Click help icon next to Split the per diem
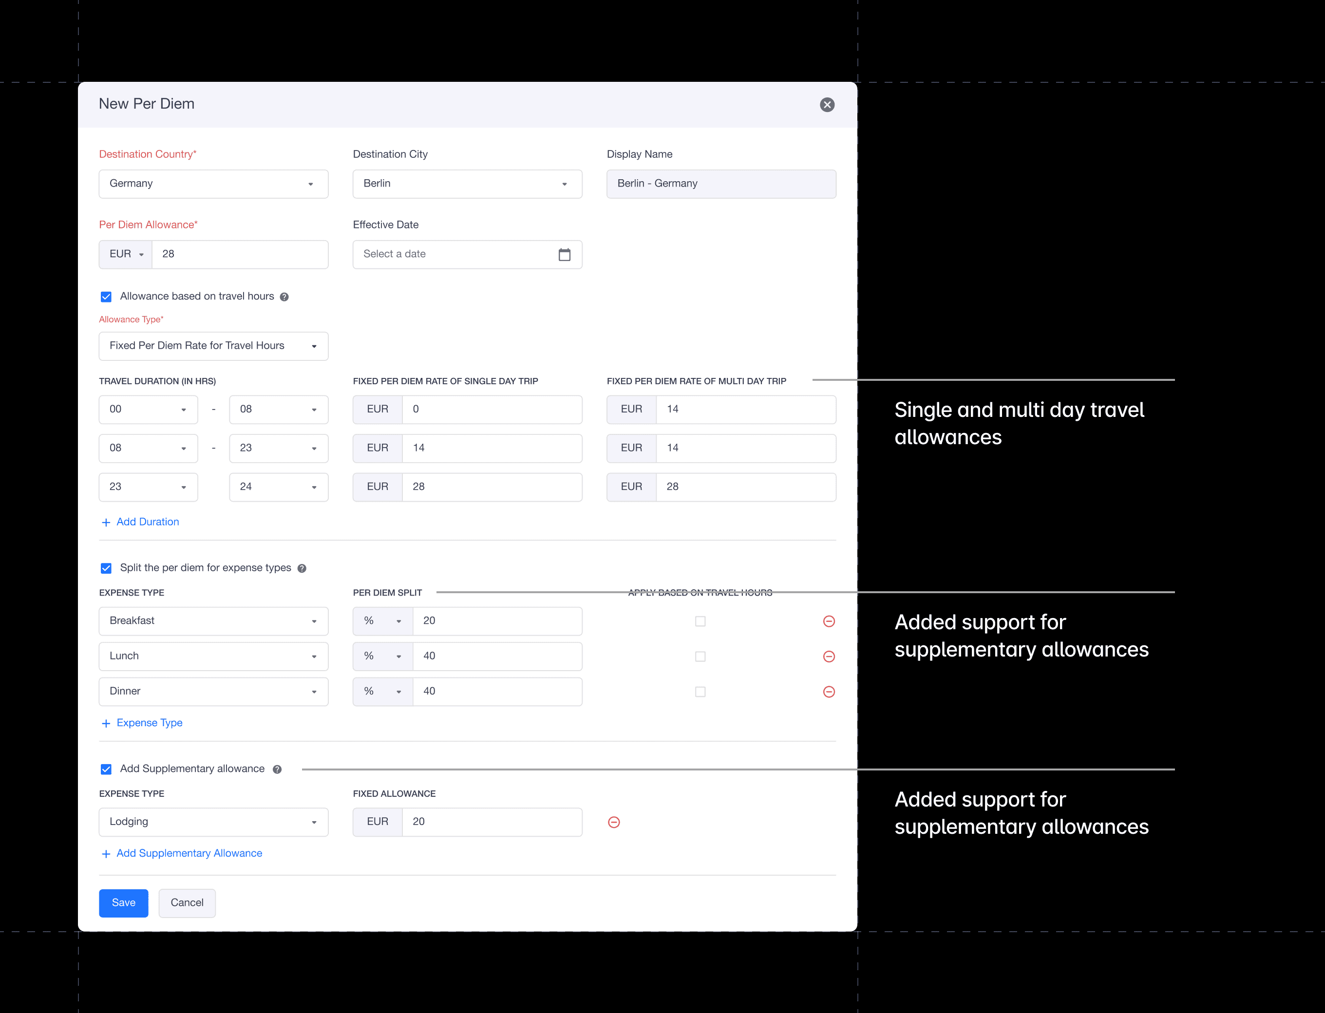1325x1013 pixels. (302, 568)
